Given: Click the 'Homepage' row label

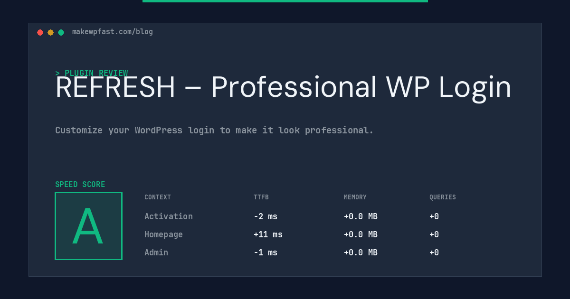Looking at the screenshot, I should pos(163,234).
